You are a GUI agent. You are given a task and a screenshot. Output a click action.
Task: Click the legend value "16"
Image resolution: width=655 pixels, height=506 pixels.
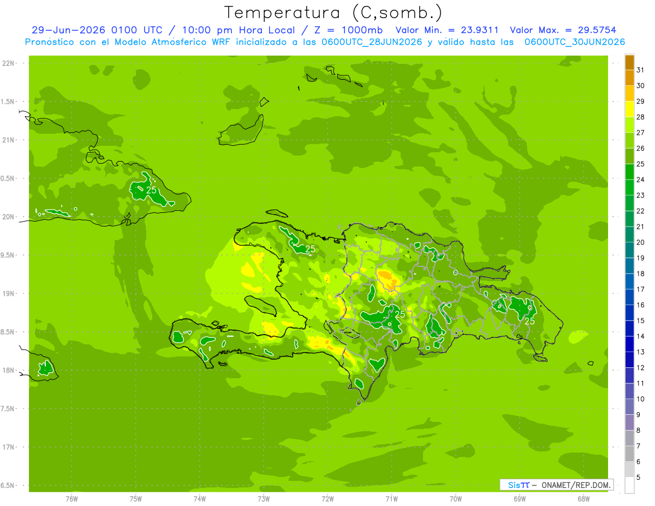[641, 305]
